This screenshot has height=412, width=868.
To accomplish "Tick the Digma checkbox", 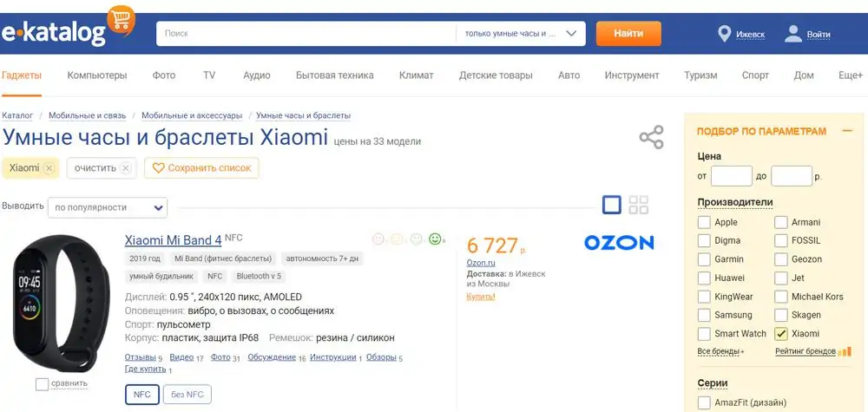I will [x=704, y=240].
